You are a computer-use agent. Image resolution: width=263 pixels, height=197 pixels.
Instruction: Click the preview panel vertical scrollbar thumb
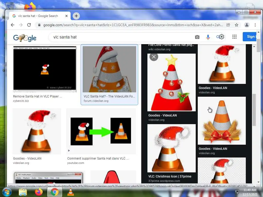point(254,110)
